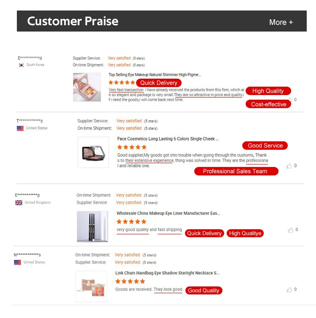
Task: Like the South Korea buyer's review
Action: click(x=289, y=100)
